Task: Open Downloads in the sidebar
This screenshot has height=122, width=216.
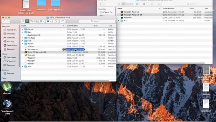Action: click(10, 45)
